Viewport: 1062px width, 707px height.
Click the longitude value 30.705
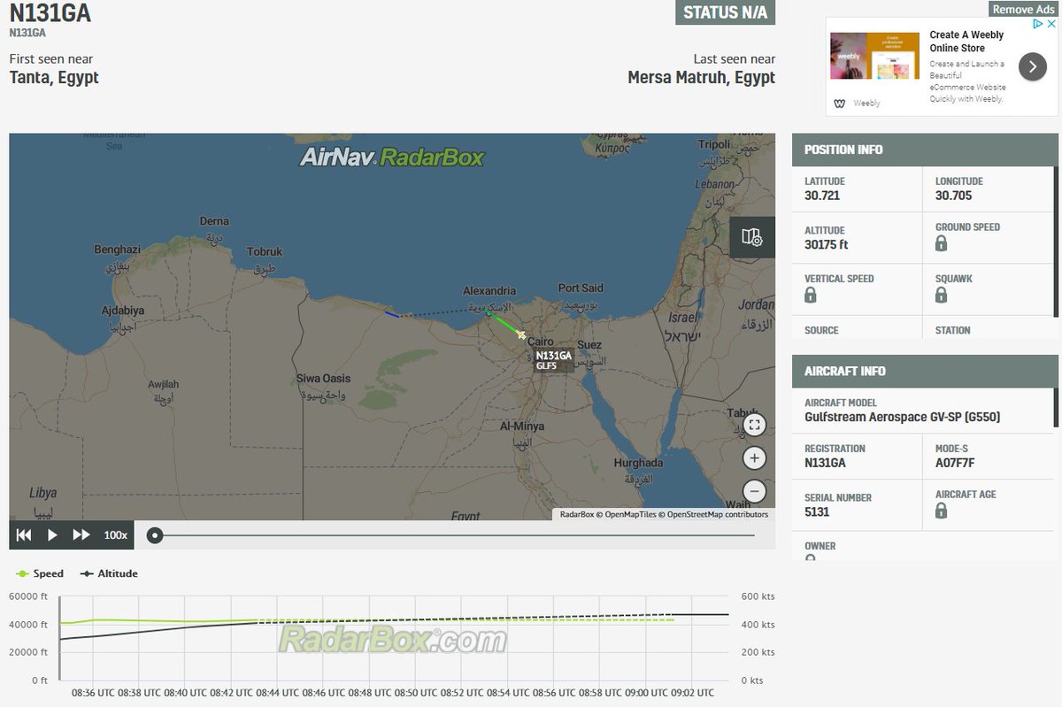click(x=954, y=196)
